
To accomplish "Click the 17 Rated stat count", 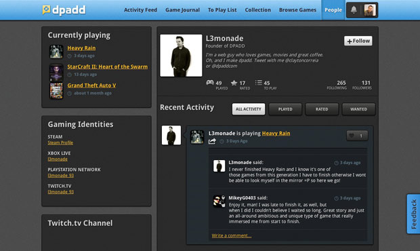I will (x=243, y=83).
